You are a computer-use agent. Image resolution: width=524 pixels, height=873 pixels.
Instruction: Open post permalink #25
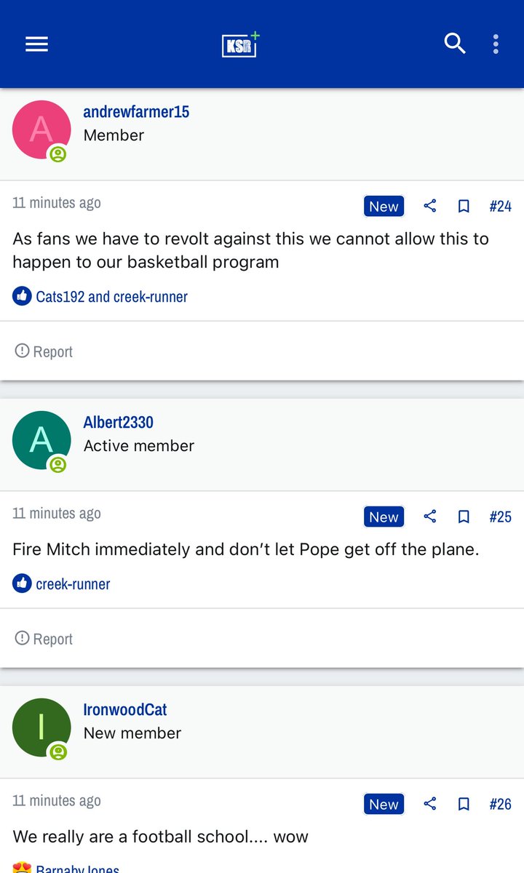click(500, 517)
